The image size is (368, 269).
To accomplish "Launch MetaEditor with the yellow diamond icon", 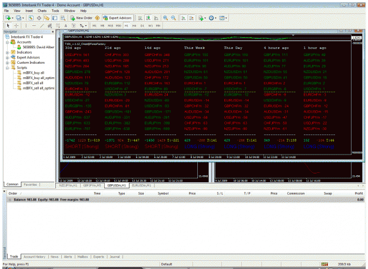I will pos(97,18).
